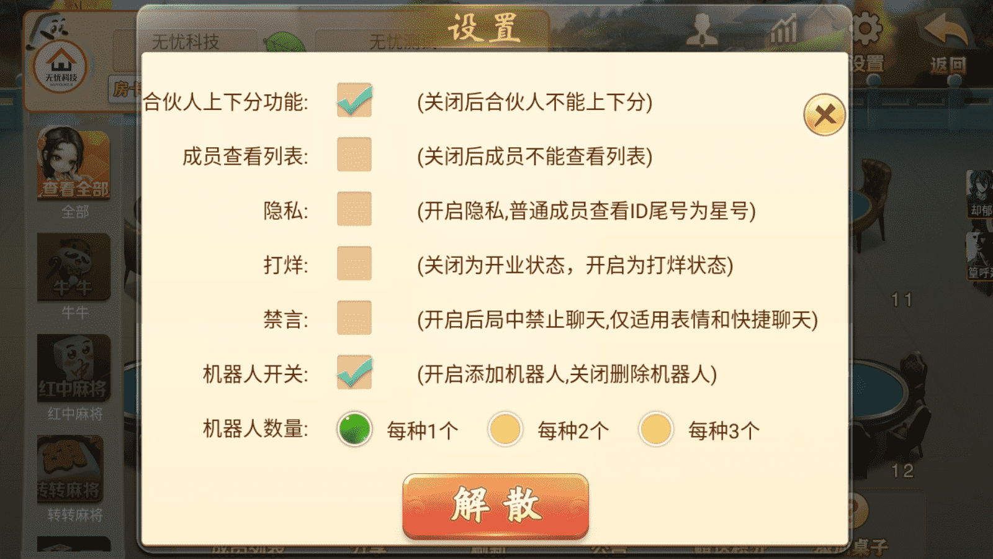This screenshot has width=993, height=559.
Task: Click the 返回 back arrow icon
Action: coord(948,29)
